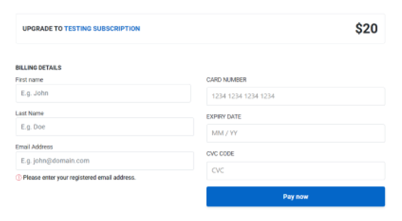402x221 pixels.
Task: Click the Expiry Date label
Action: (224, 117)
